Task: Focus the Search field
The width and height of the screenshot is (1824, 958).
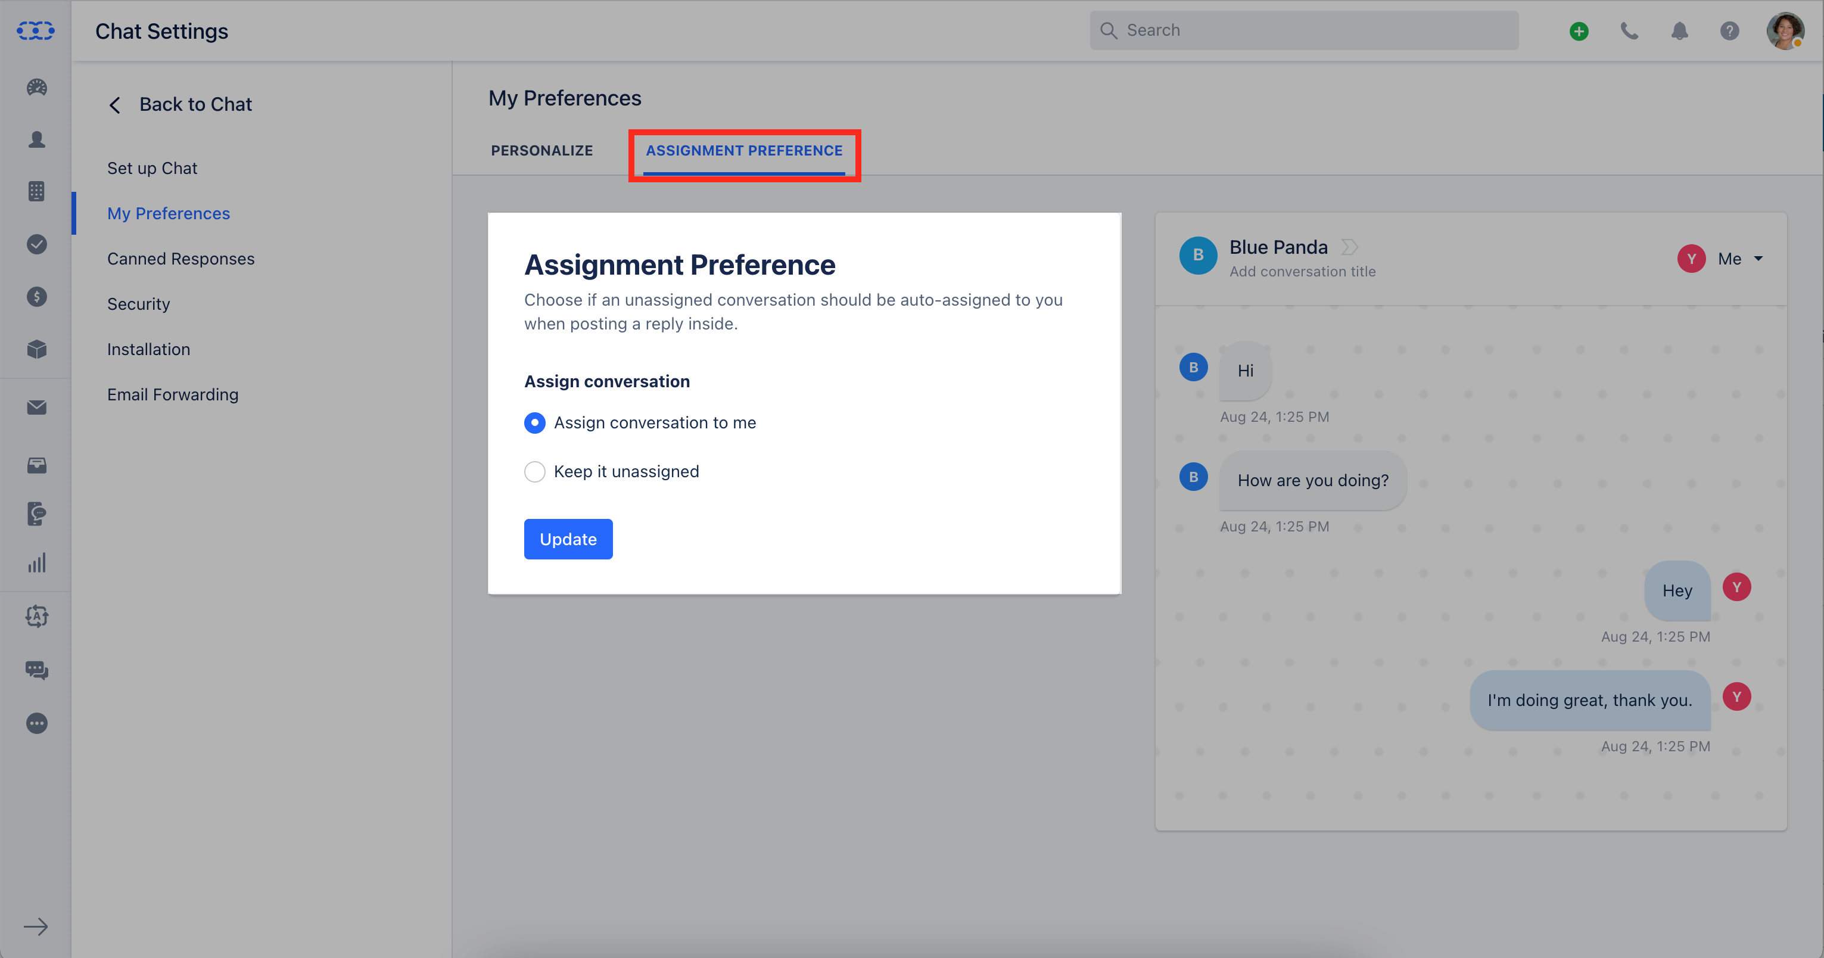Action: 1305,30
